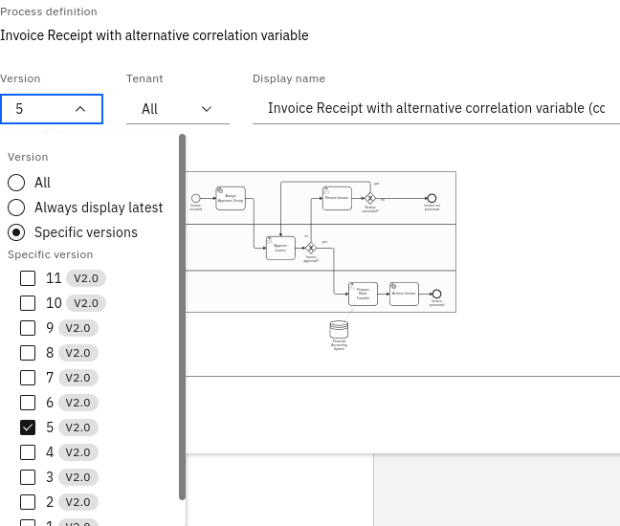Viewport: 620px width, 526px height.
Task: Open the Tenant dropdown set to All
Action: click(178, 109)
